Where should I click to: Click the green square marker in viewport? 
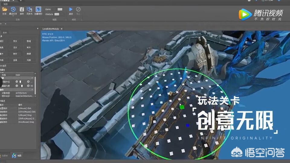(x=182, y=107)
